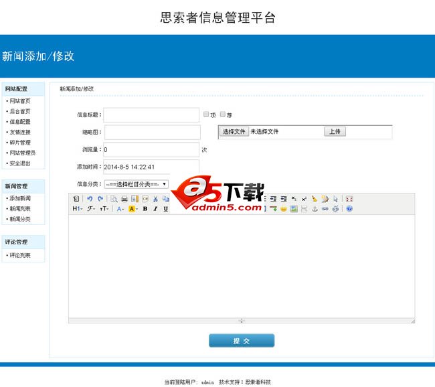Click the copy icon in editor toolbar
This screenshot has width=435, height=387.
(165, 199)
